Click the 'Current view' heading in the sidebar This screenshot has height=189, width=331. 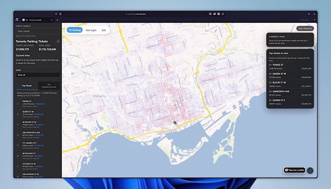pyautogui.click(x=23, y=56)
